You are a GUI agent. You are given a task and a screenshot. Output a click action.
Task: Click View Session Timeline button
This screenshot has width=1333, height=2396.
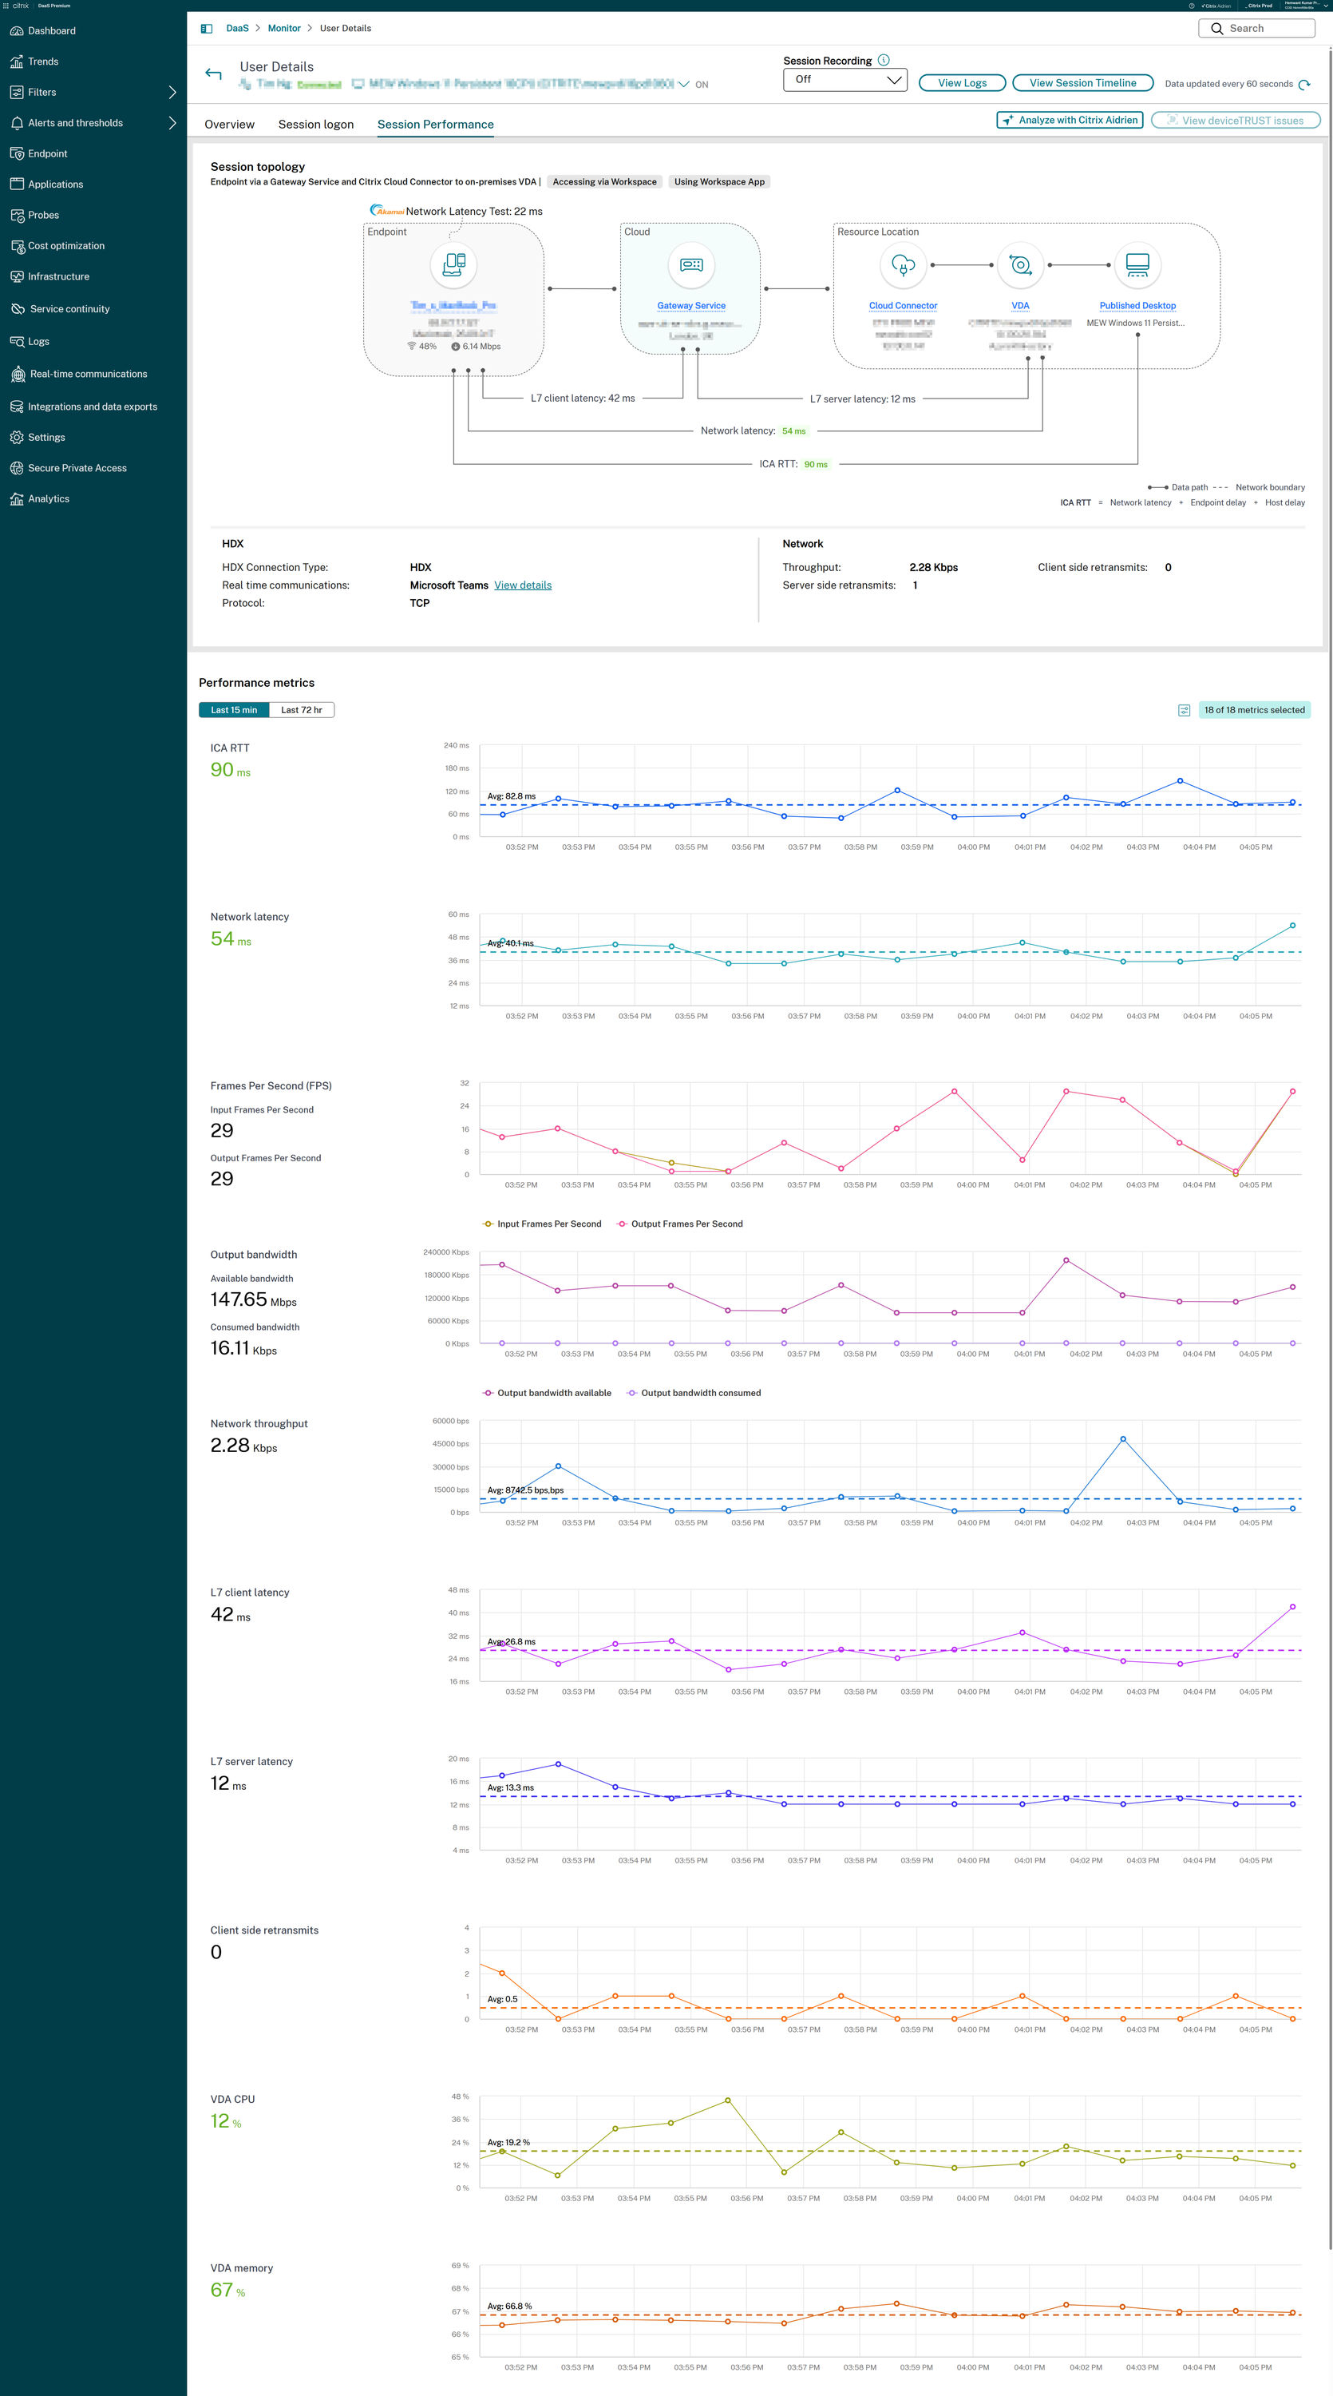[x=1083, y=83]
